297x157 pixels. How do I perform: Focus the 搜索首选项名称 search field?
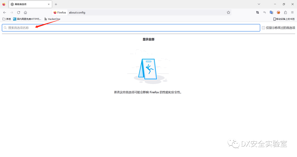click(131, 28)
